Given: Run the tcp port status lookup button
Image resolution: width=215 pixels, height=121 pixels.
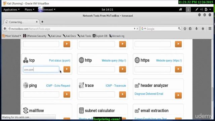Looking at the screenshot, I should tap(67, 69).
